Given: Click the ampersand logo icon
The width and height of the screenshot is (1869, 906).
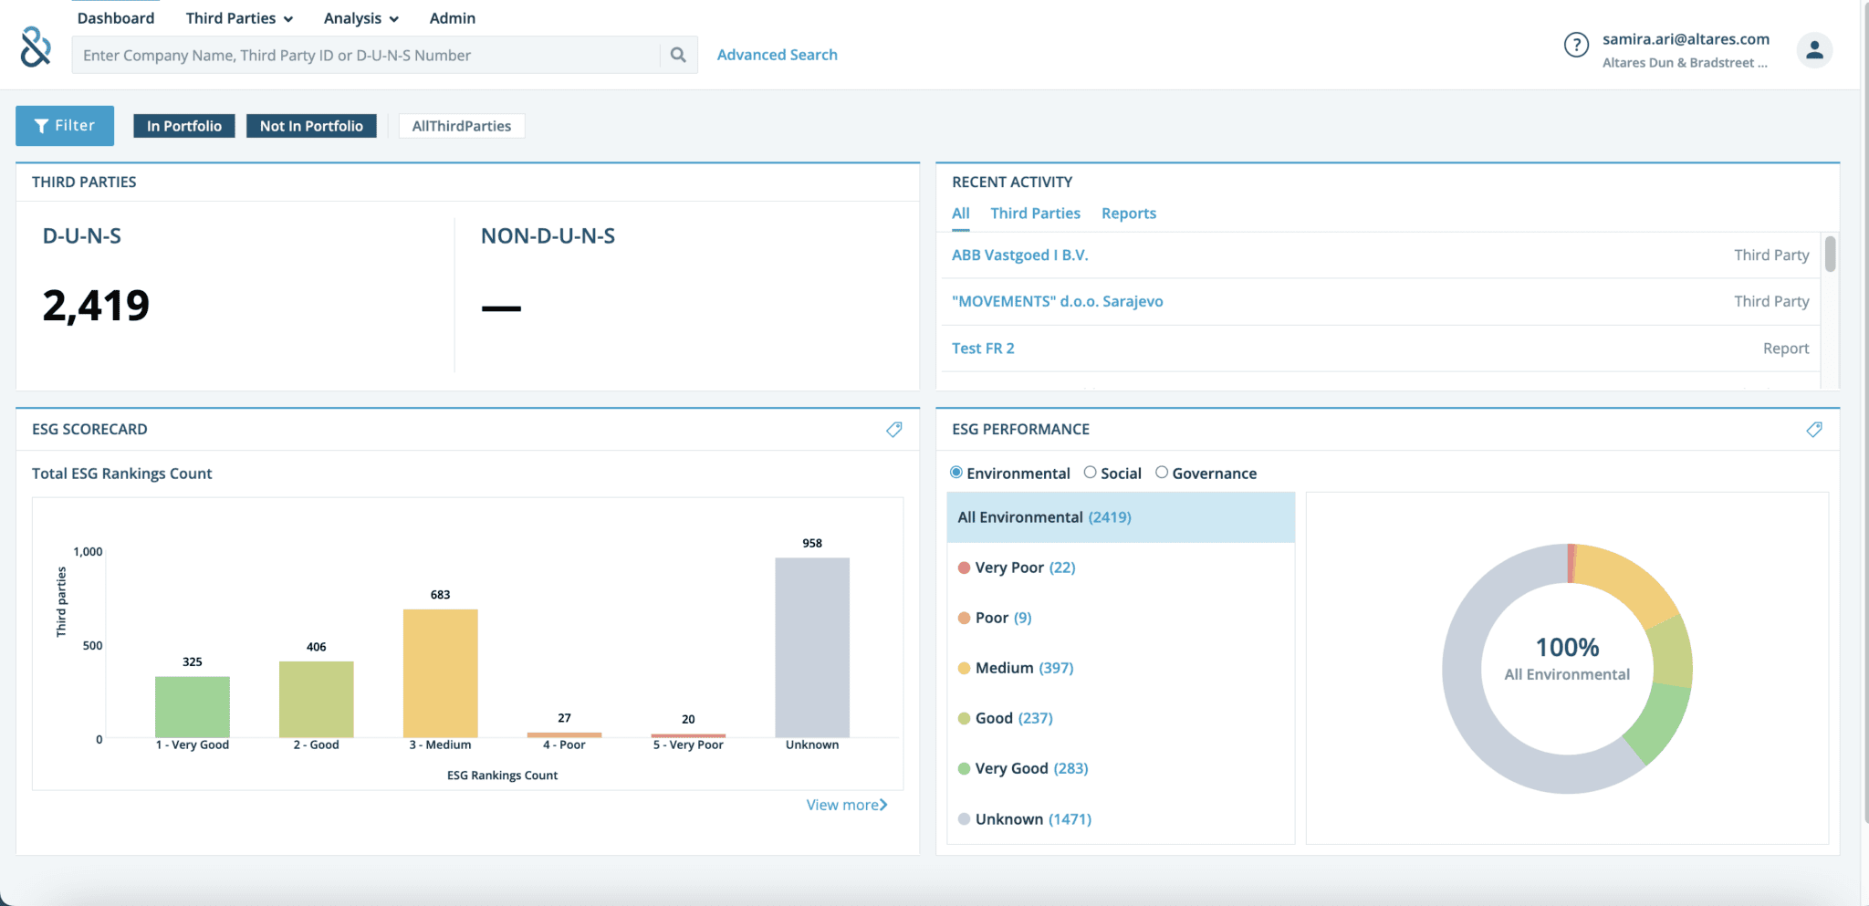Looking at the screenshot, I should pyautogui.click(x=36, y=47).
